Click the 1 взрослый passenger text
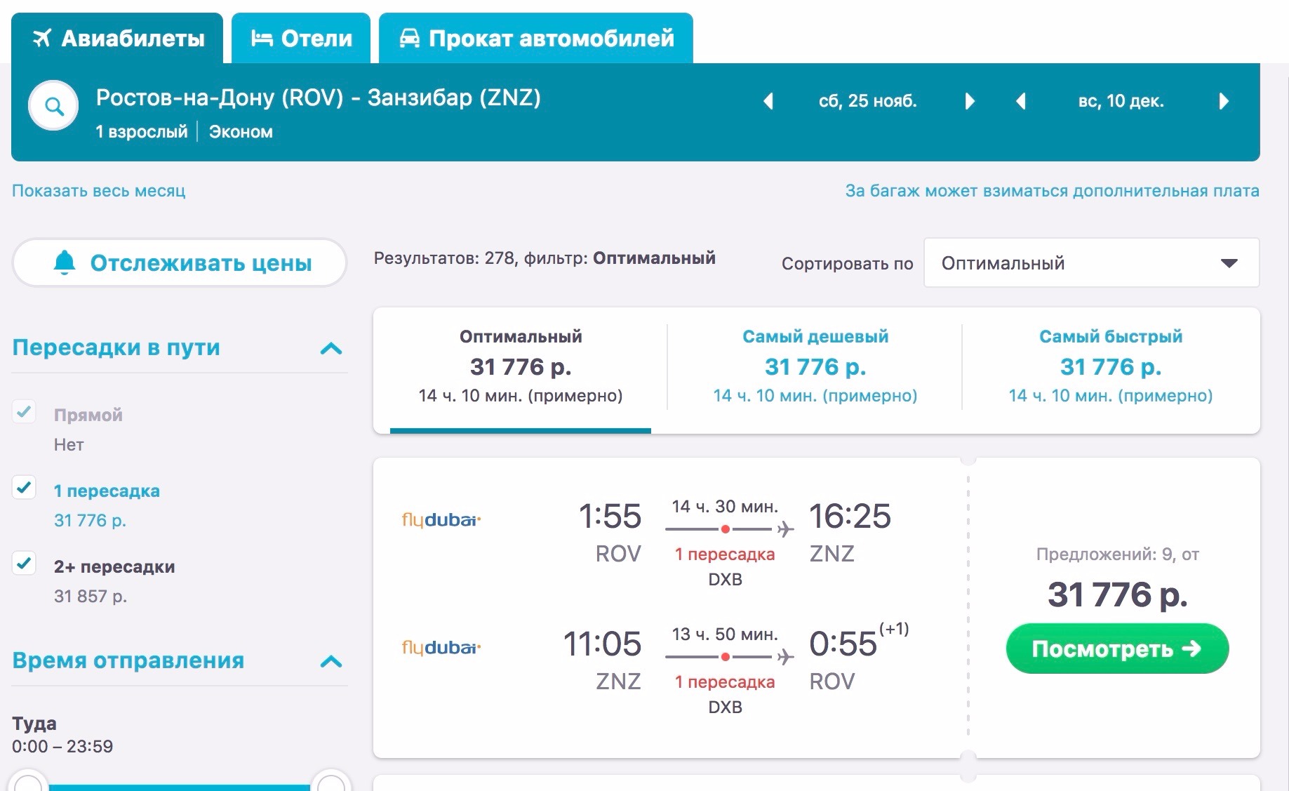The height and width of the screenshot is (791, 1289). click(142, 132)
